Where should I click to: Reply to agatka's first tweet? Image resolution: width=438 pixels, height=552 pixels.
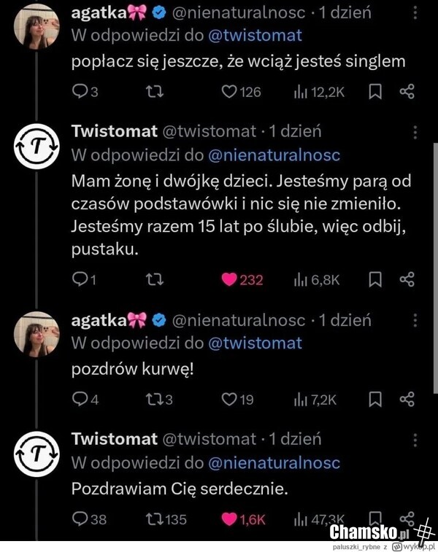[79, 92]
